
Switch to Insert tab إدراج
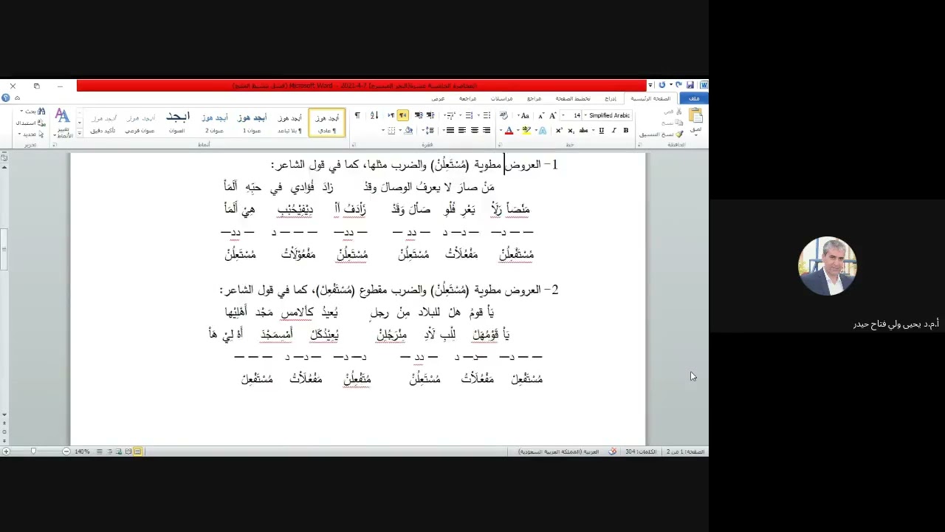(611, 98)
